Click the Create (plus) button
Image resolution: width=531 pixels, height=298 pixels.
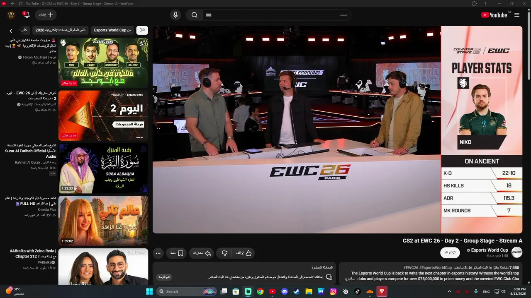tap(46, 15)
